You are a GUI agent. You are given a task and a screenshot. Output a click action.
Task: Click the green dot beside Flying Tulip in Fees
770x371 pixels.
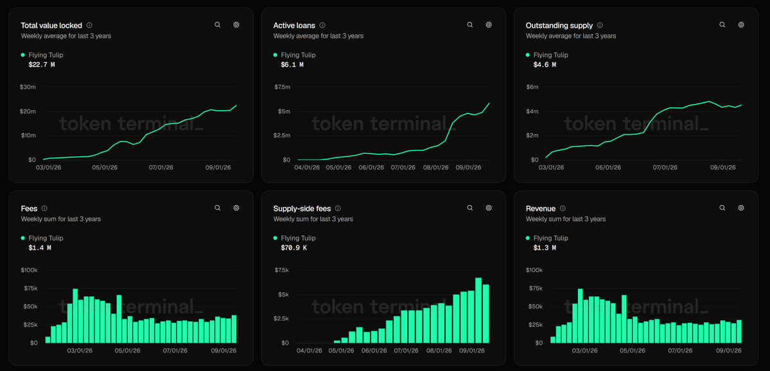(x=23, y=238)
